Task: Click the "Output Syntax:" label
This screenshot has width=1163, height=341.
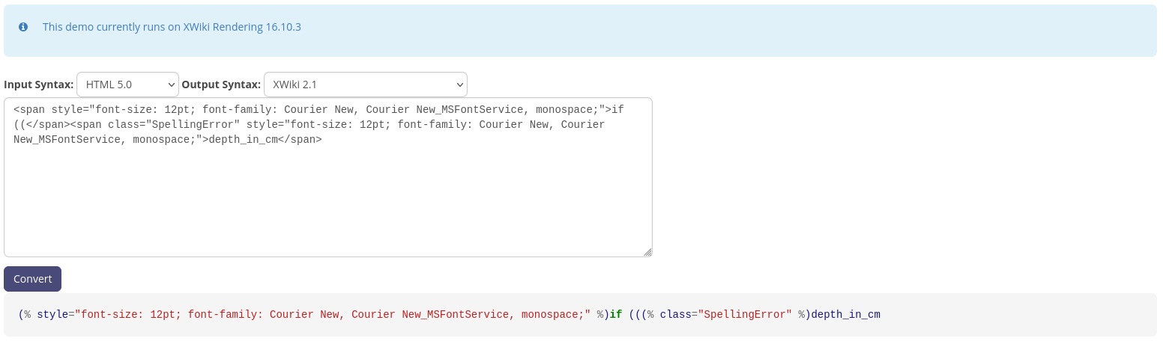Action: pos(221,85)
